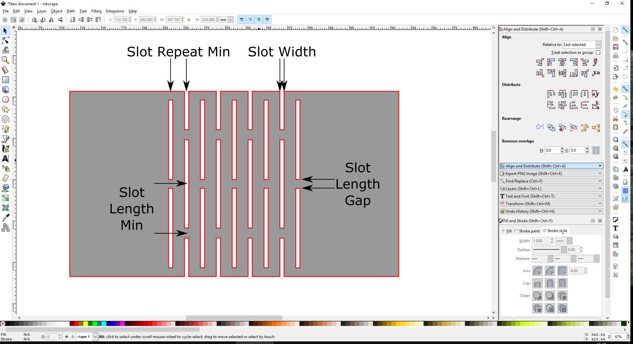633x344 pixels.
Task: Expand the Align and Distribute panel
Action: point(600,166)
